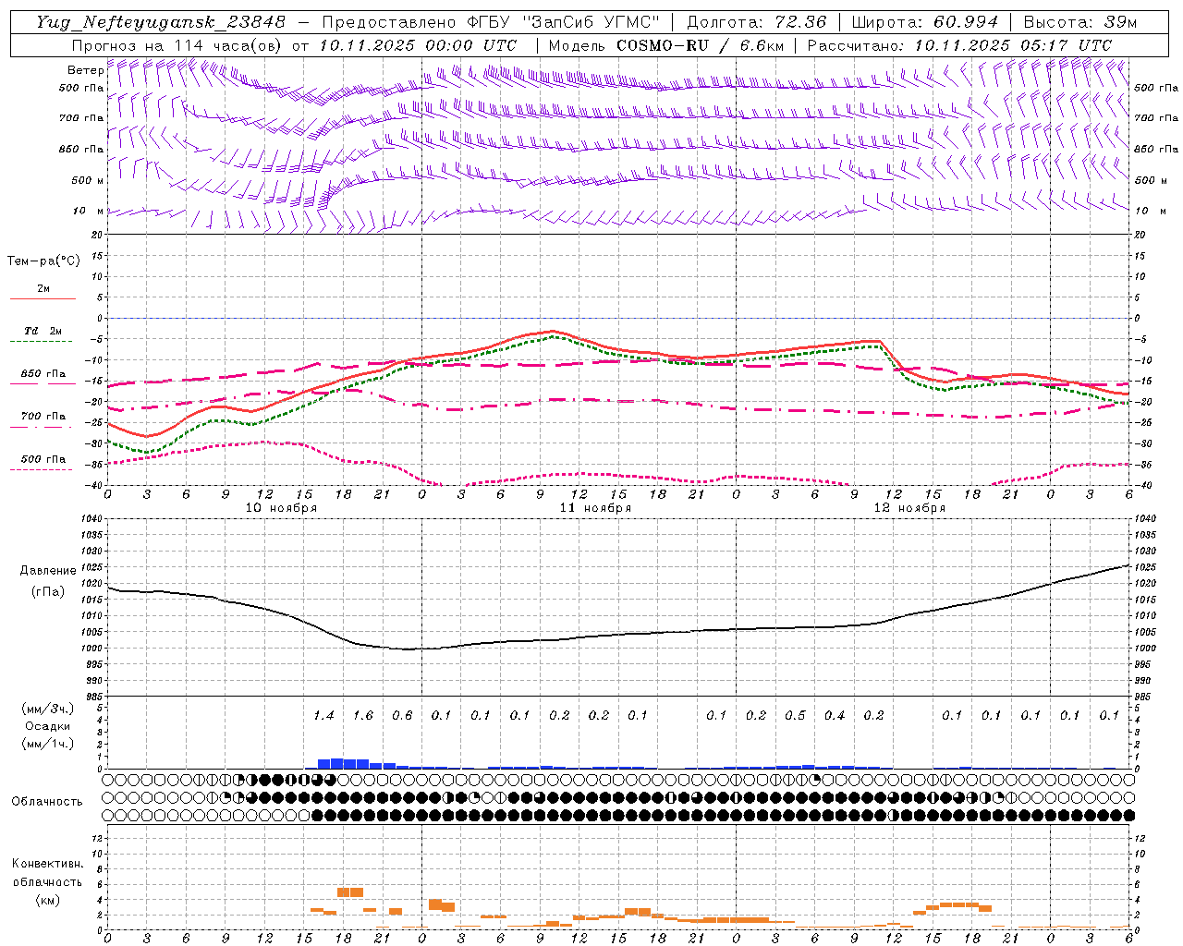
Task: Click the 'Тем-ра(°C)' temperature panel label
Action: (x=43, y=261)
